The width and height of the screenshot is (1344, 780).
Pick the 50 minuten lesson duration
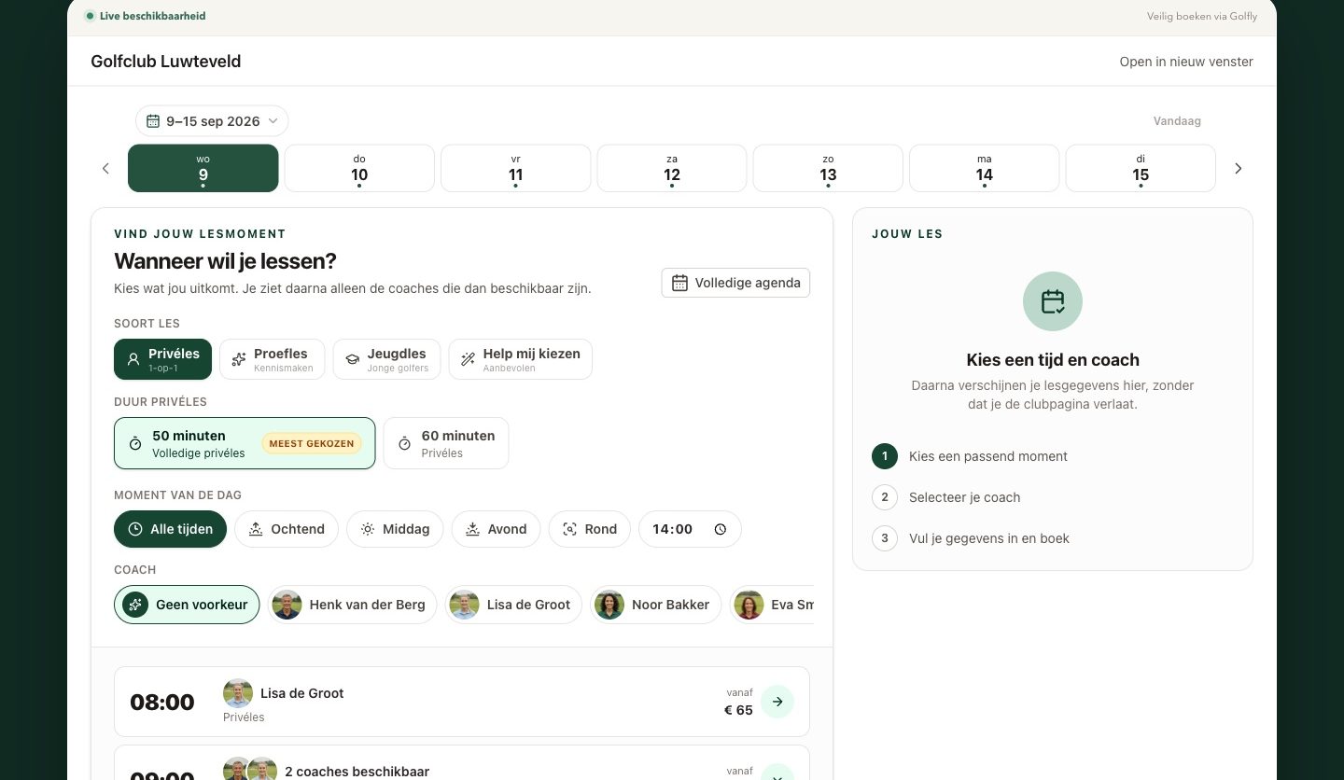[x=245, y=443]
